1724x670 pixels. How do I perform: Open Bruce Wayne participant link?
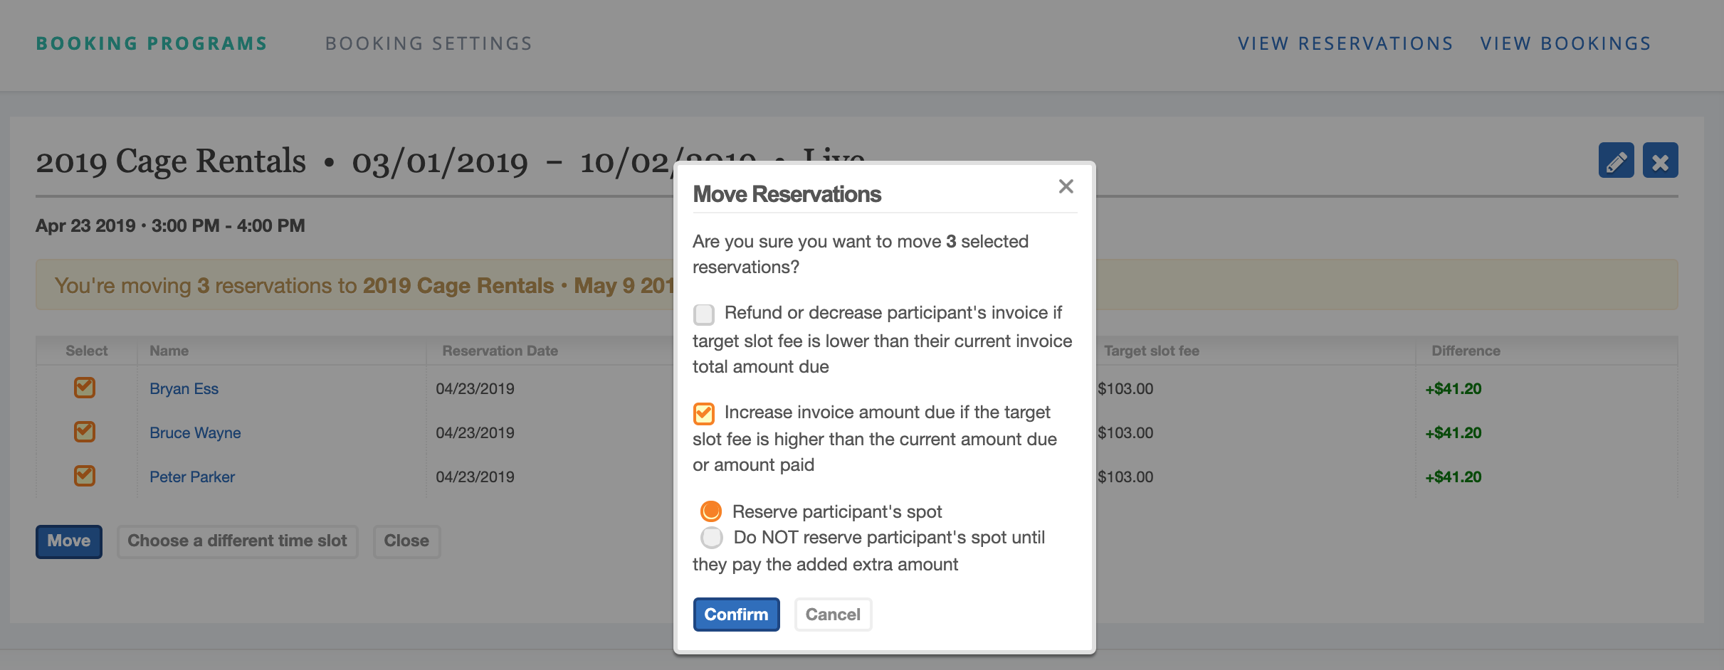tap(195, 433)
